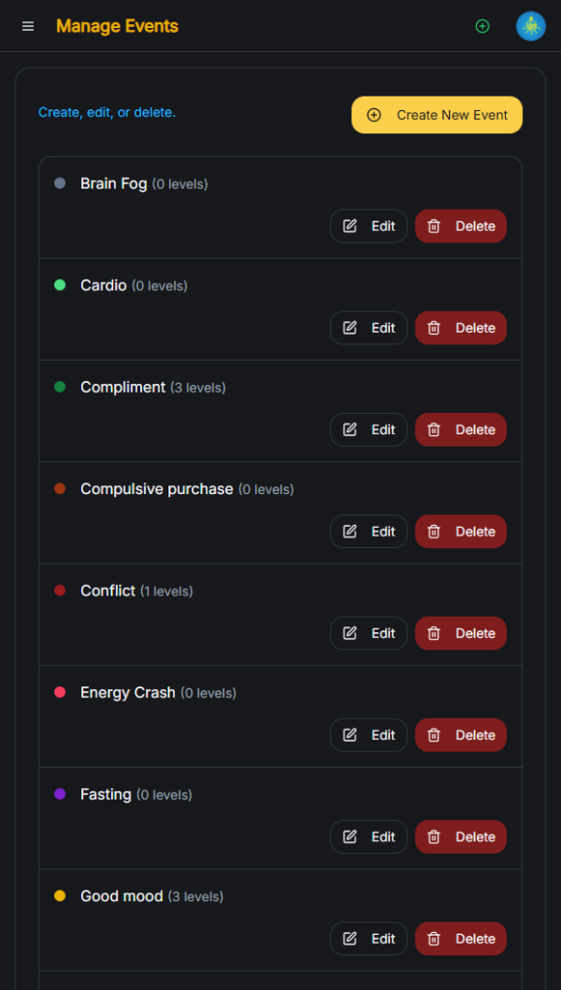Click the trash icon on Cardio's Delete button
Viewport: 561px width, 990px height.
tap(433, 328)
